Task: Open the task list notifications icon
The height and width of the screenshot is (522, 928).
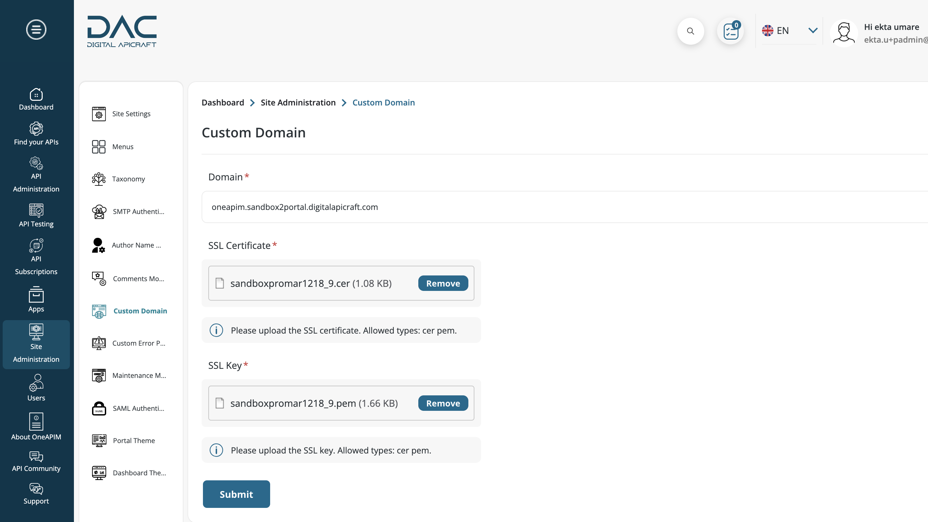Action: coord(730,31)
